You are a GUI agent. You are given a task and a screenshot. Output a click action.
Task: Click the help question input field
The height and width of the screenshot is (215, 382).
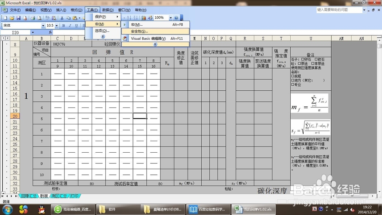339,10
